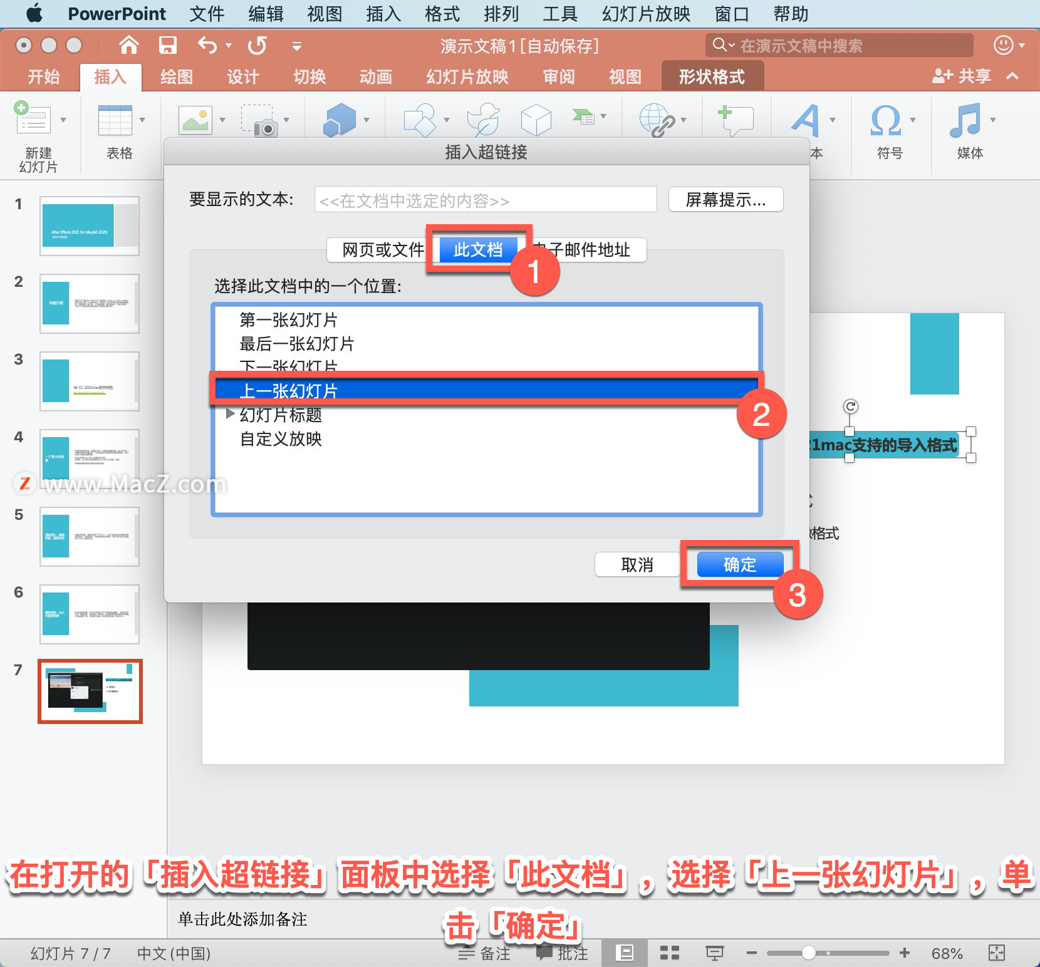Collapse the ribbon with chevron icon
This screenshot has height=967, width=1040.
tap(1012, 76)
